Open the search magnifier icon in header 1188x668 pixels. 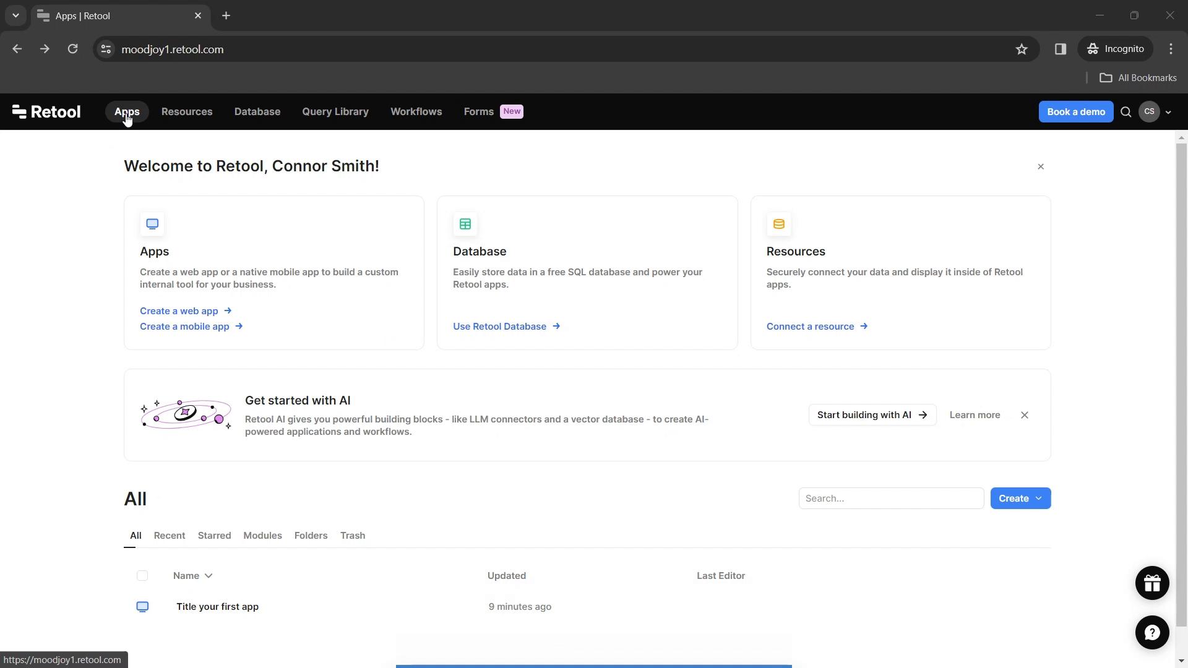(1126, 112)
